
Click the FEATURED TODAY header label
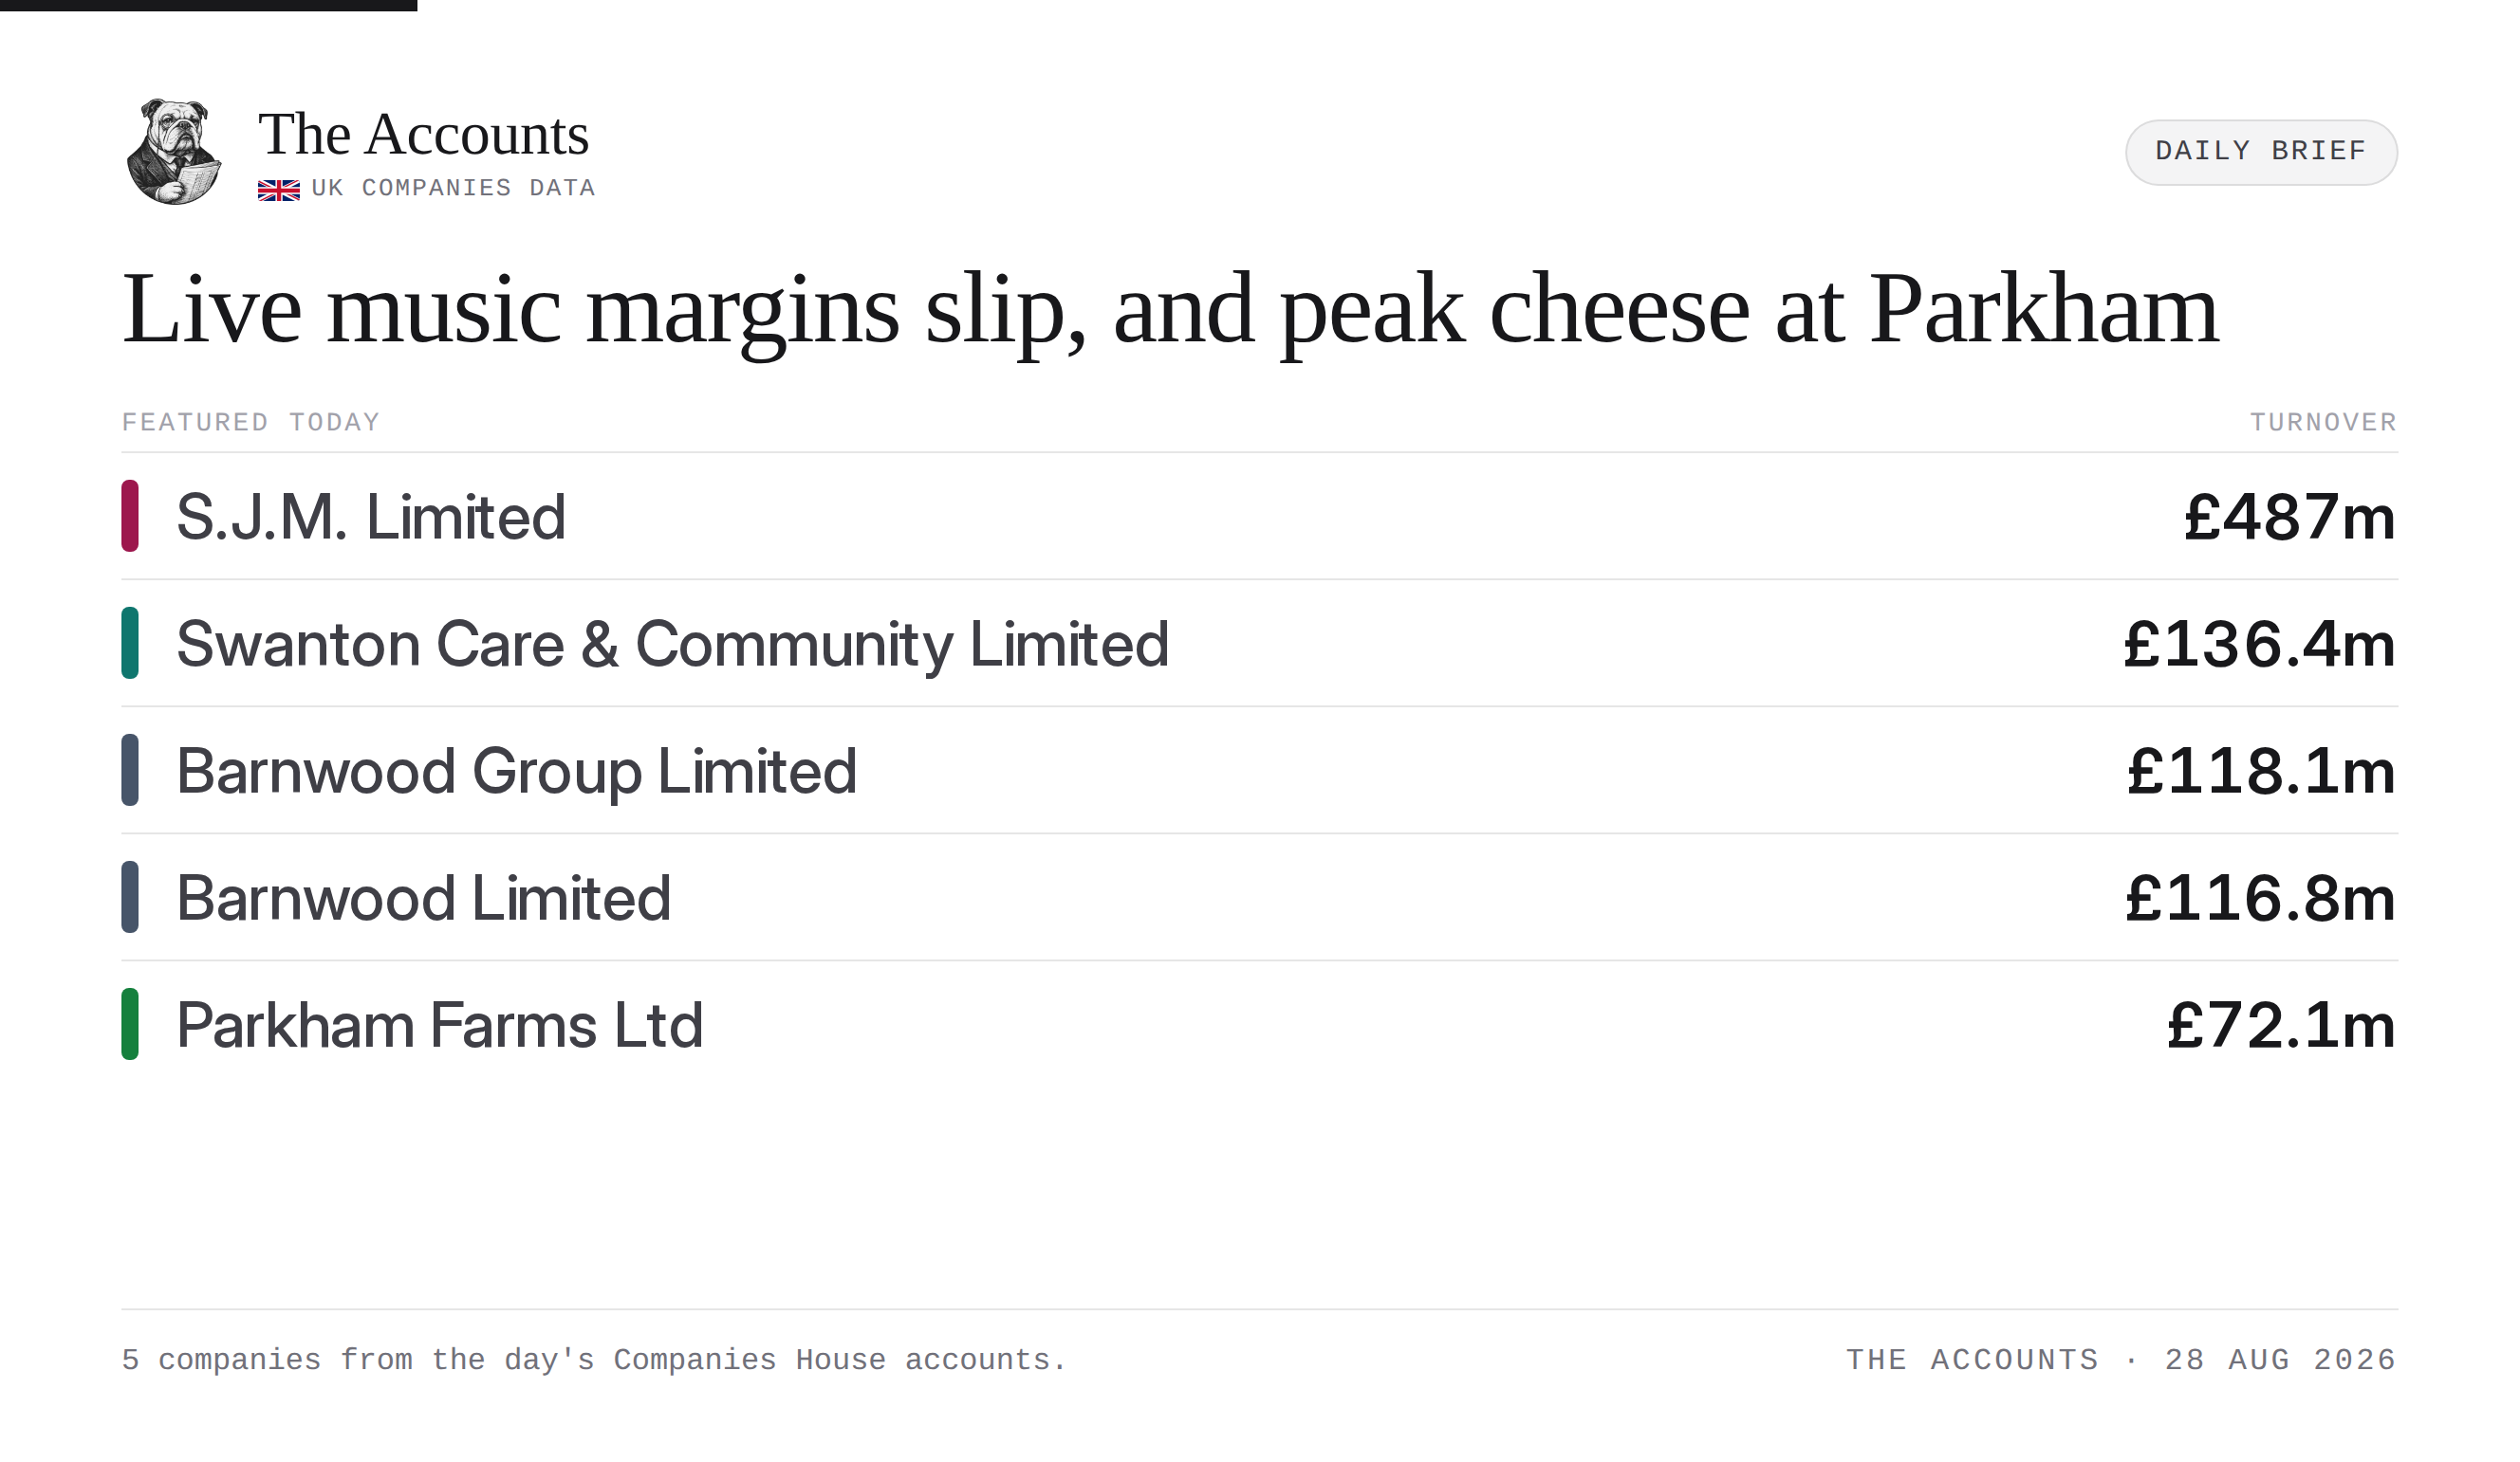coord(251,423)
